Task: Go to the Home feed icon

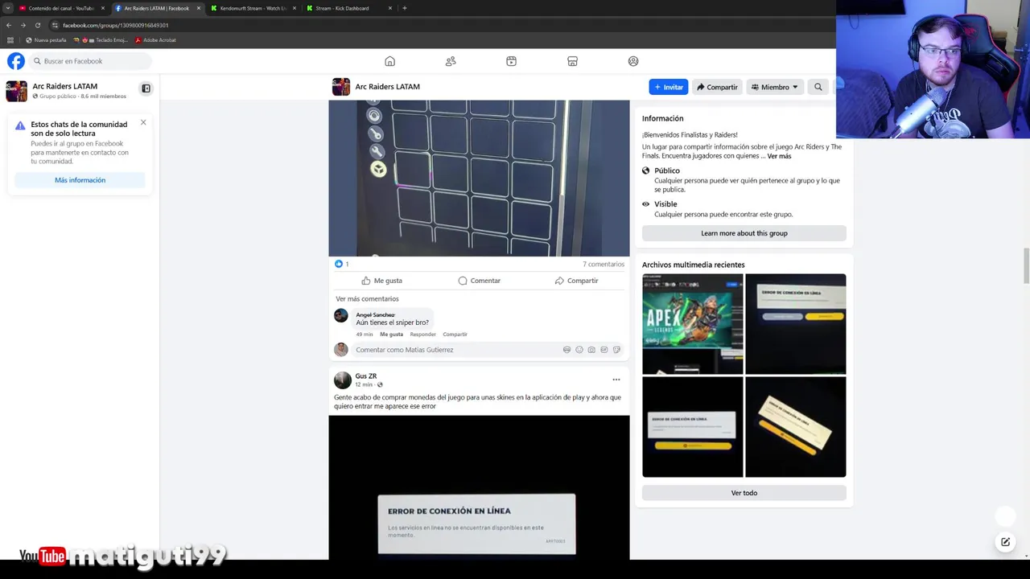Action: 389,61
